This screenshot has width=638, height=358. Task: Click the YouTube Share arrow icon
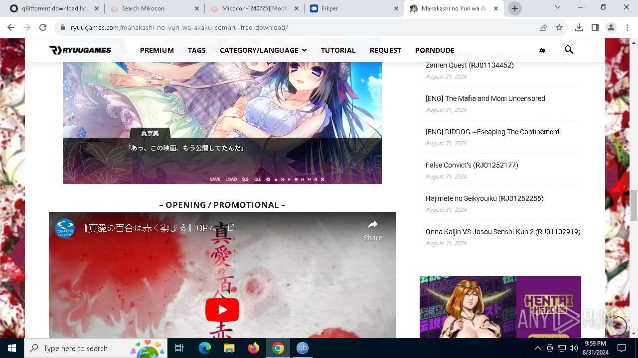click(x=373, y=225)
